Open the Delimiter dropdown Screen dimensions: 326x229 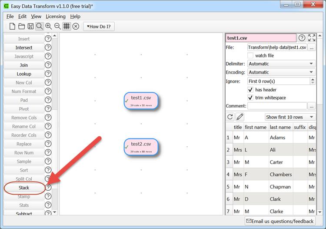point(281,64)
